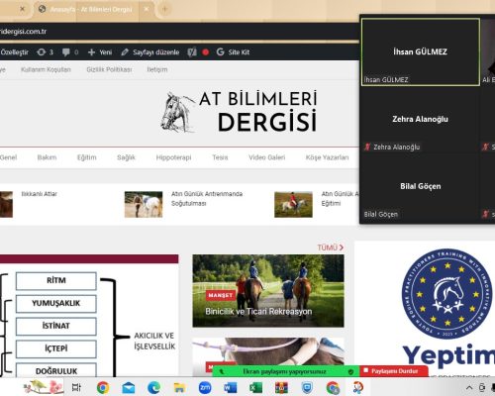Click the pencil icon beside Sayfayı düzenle
The image size is (495, 396).
click(x=125, y=52)
